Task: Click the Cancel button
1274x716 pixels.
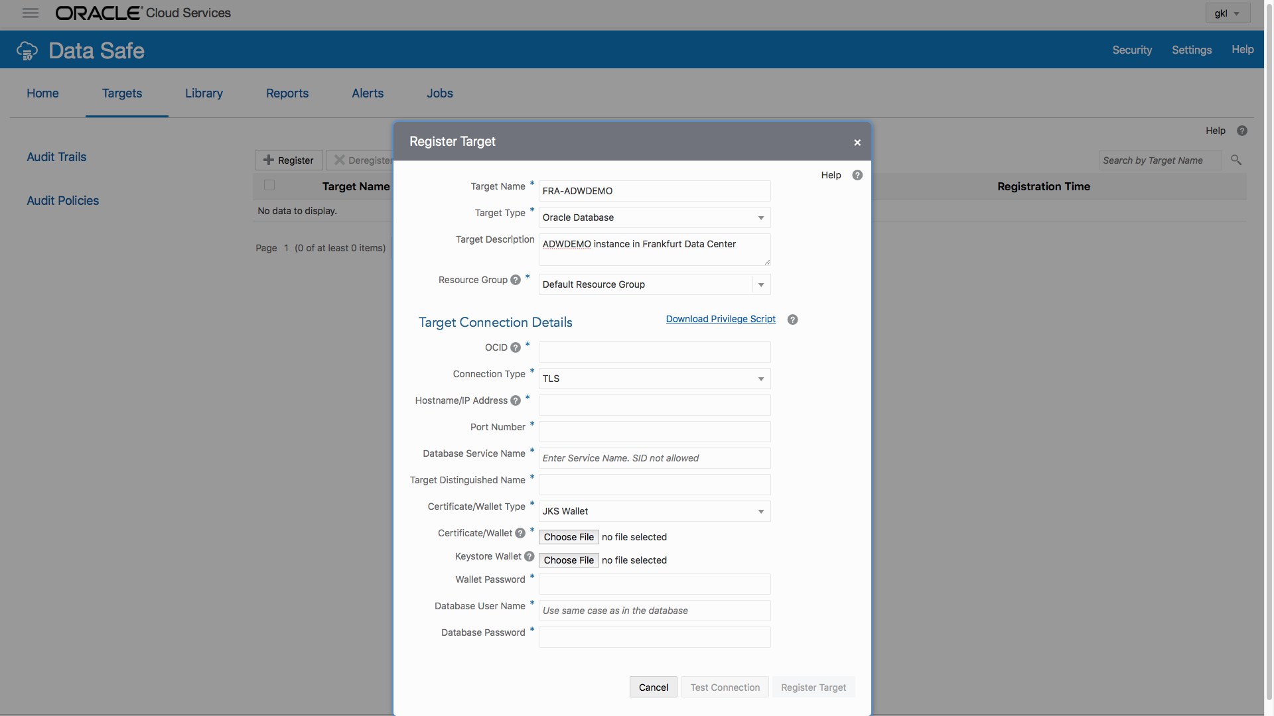Action: pos(653,687)
